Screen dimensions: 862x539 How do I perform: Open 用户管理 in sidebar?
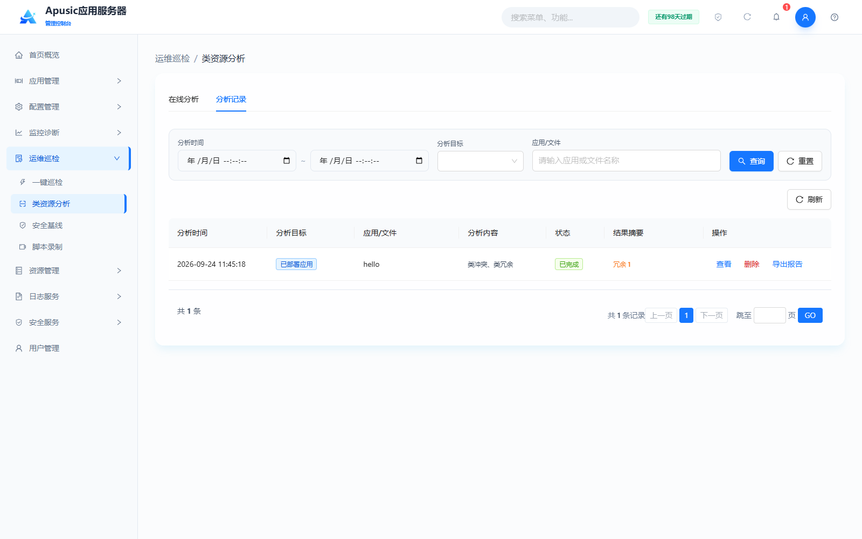68,348
